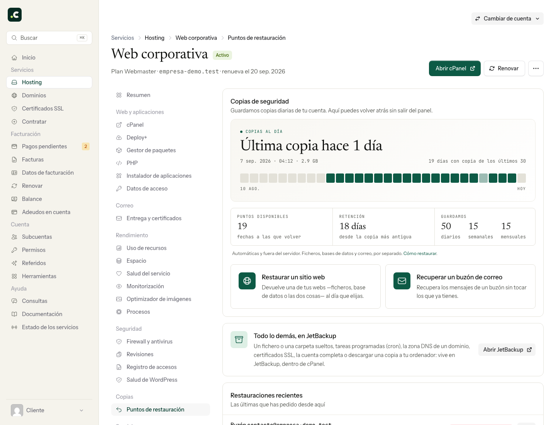The image size is (556, 425).
Task: Open the Cambiar de cuenta dropdown
Action: 507,19
